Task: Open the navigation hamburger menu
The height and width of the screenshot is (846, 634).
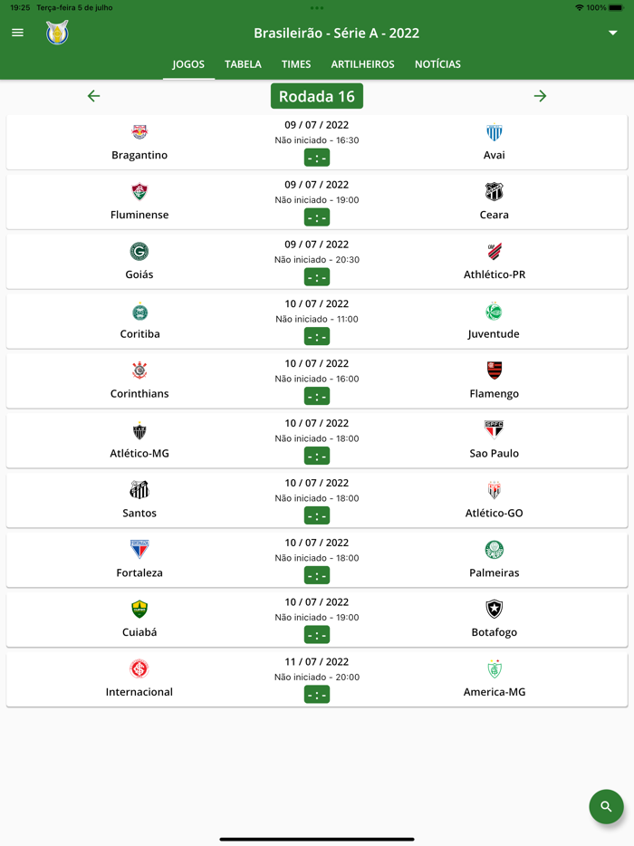Action: click(17, 33)
